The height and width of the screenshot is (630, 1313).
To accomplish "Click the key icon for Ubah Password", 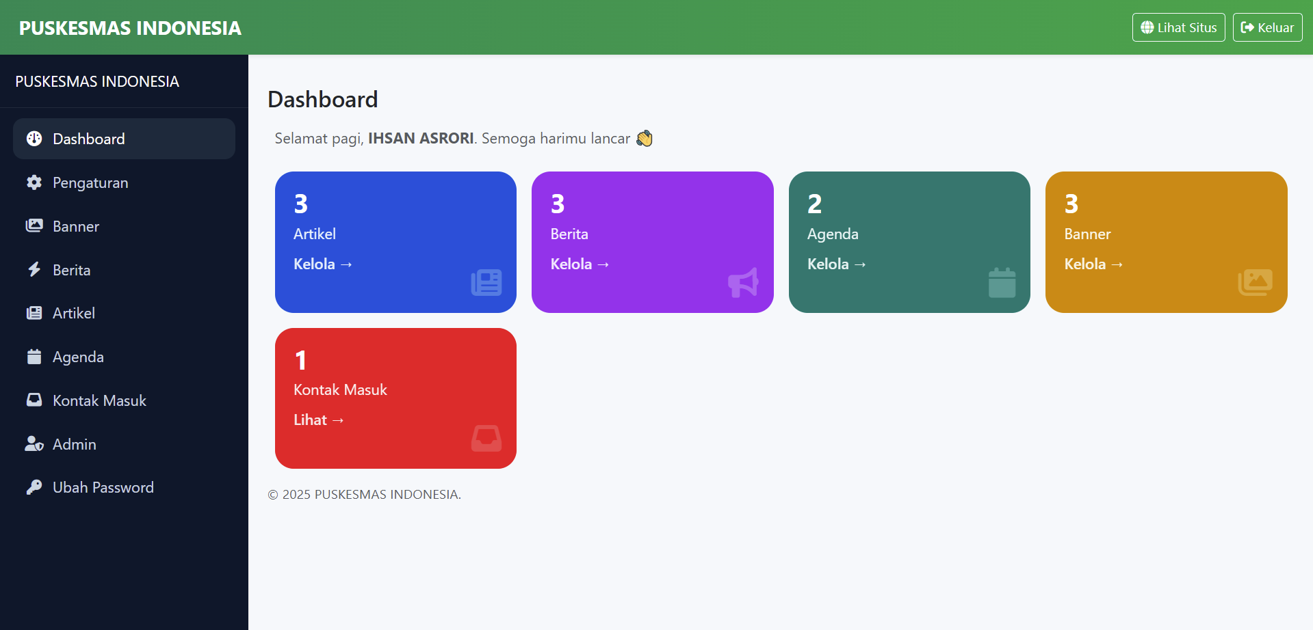I will click(x=34, y=487).
